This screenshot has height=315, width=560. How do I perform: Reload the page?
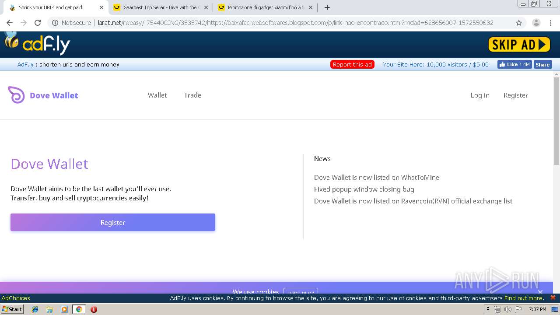click(x=38, y=23)
